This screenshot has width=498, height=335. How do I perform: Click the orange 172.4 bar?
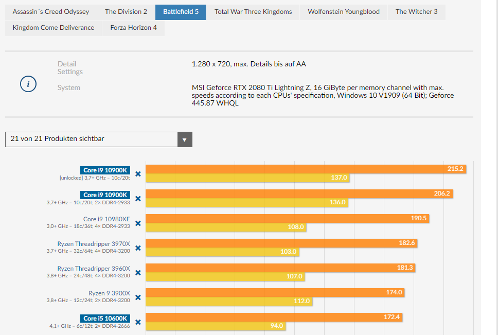pyautogui.click(x=274, y=317)
